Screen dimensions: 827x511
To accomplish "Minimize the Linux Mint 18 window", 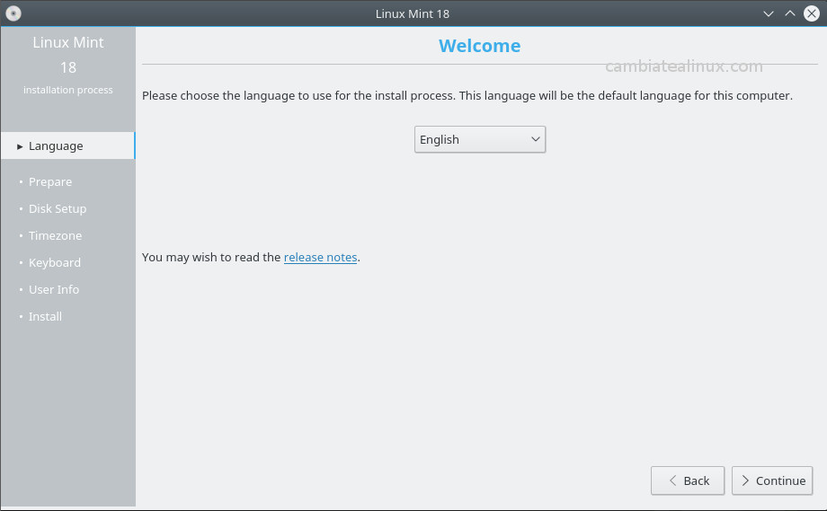I will [769, 13].
